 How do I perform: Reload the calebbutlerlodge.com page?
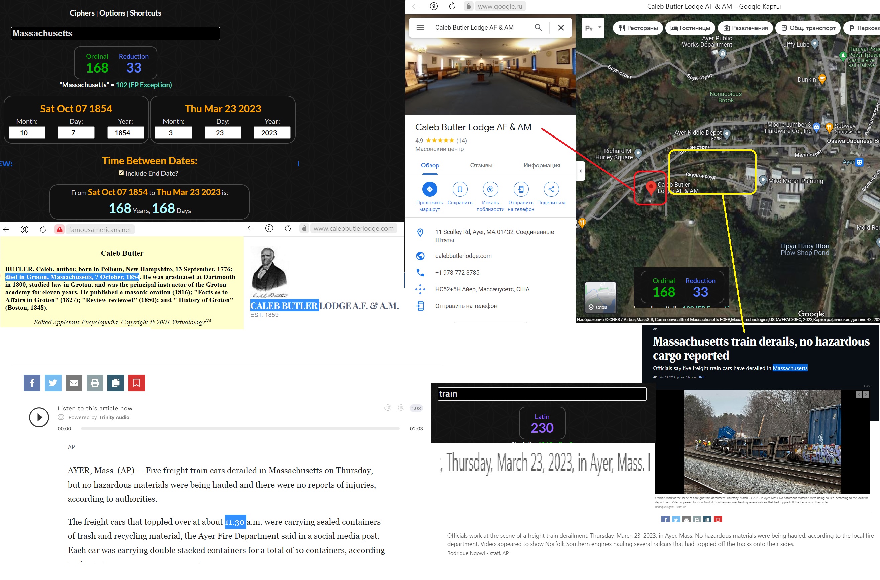288,228
